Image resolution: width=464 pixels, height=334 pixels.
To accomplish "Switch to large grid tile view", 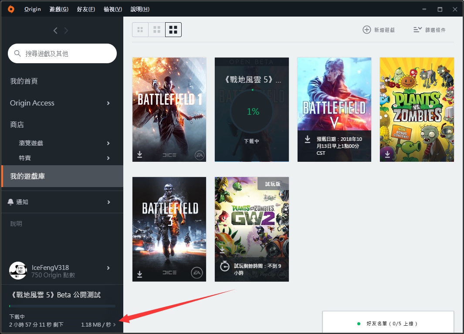I will (x=173, y=30).
